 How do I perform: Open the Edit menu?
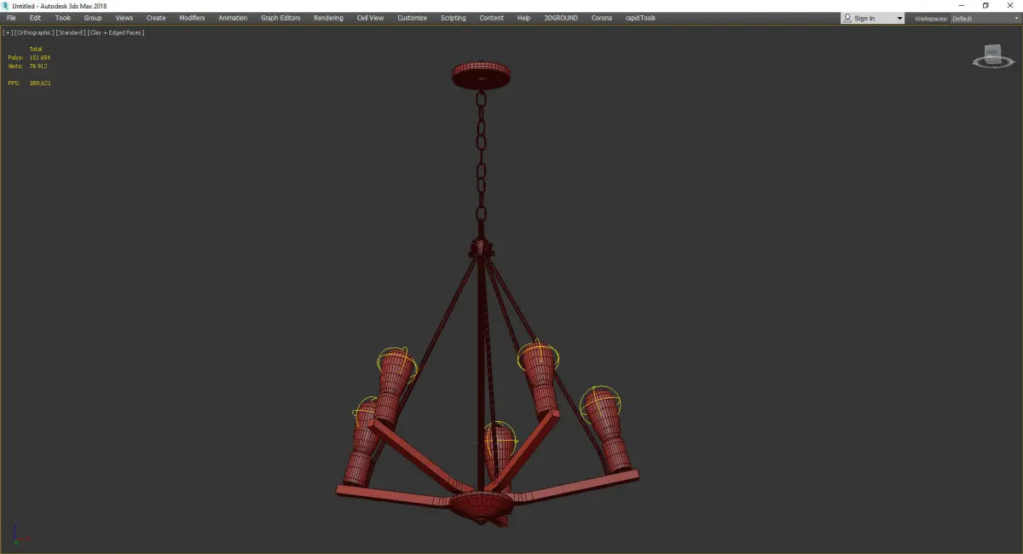(35, 18)
